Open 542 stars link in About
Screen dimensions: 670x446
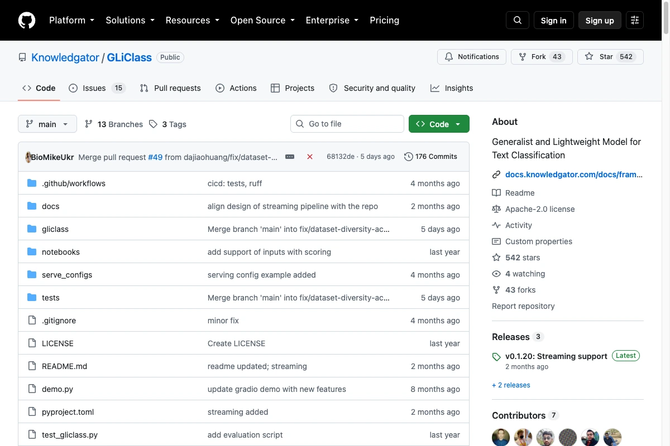point(516,258)
